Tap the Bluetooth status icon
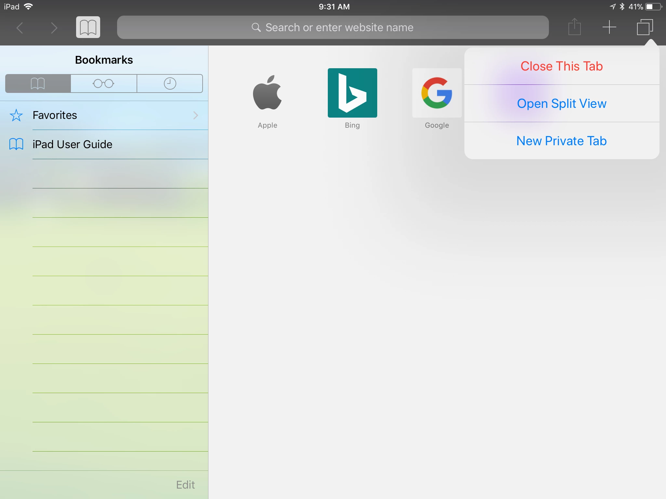Viewport: 666px width, 499px height. pyautogui.click(x=622, y=6)
